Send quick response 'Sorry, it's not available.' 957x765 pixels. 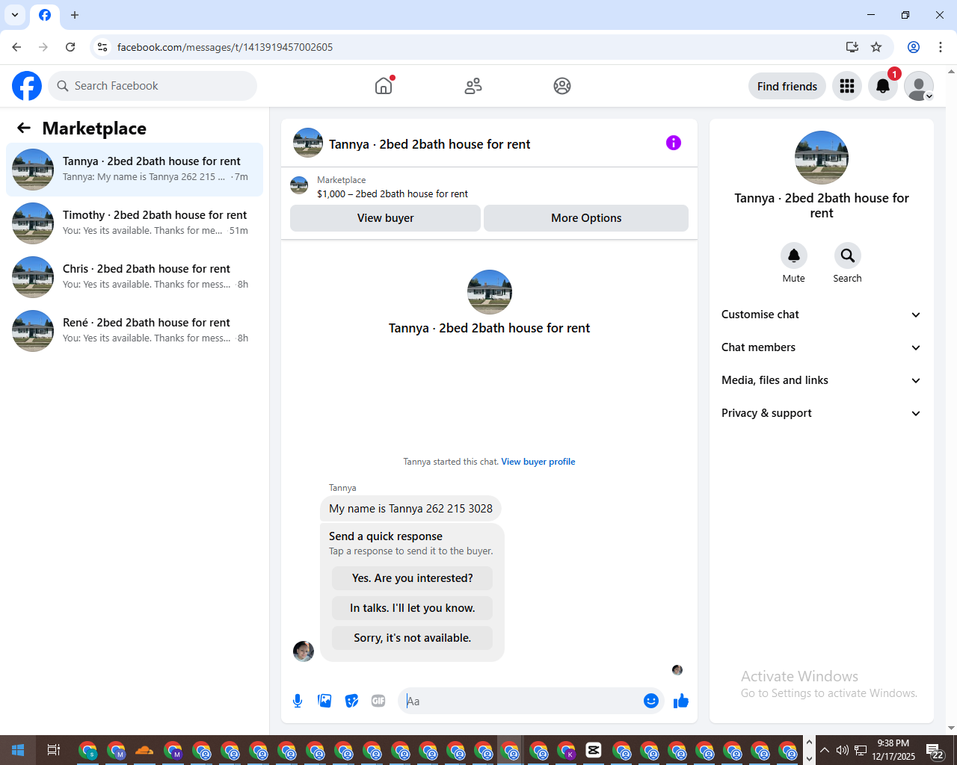pos(413,638)
